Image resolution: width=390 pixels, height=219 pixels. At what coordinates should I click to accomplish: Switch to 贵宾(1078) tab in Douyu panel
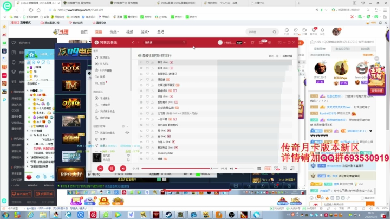342,49
